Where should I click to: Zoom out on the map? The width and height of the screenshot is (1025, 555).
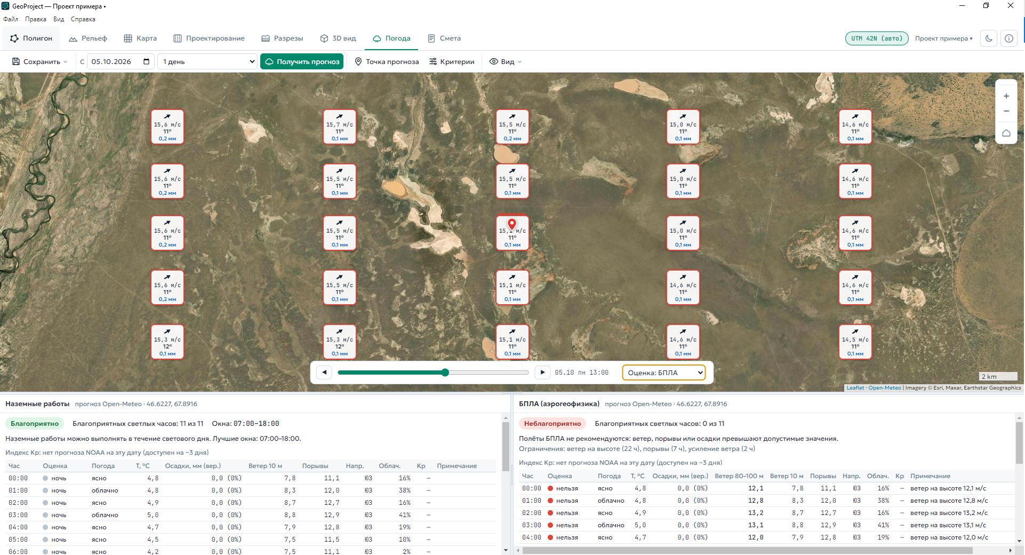click(1006, 111)
